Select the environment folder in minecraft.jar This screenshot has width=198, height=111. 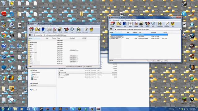[x=33, y=52]
